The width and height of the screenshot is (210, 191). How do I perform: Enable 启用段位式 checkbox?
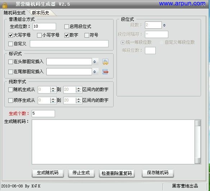(67, 27)
